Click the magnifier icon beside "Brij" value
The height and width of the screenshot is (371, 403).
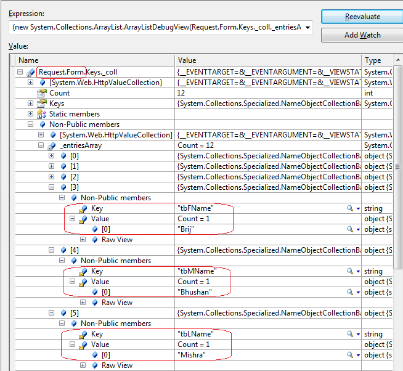(350, 229)
